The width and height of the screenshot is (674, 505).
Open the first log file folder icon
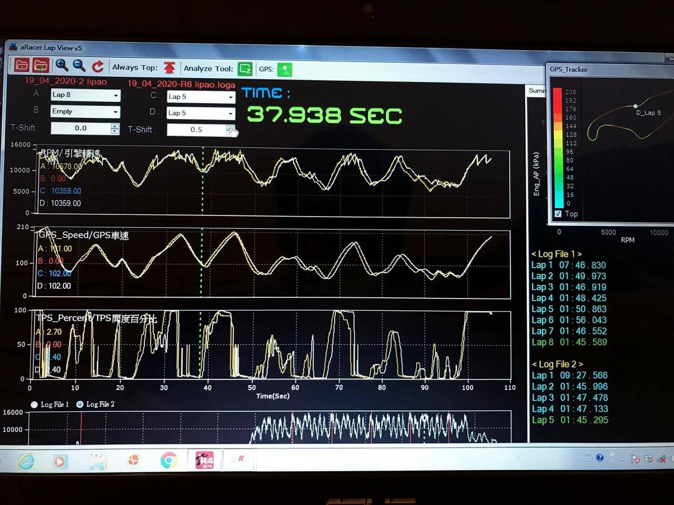[22, 66]
